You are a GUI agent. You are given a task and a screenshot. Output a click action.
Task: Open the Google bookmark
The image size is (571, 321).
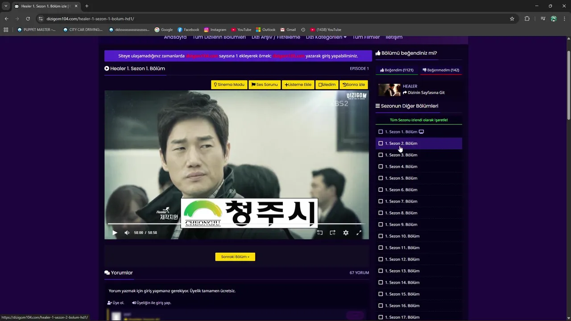[164, 30]
